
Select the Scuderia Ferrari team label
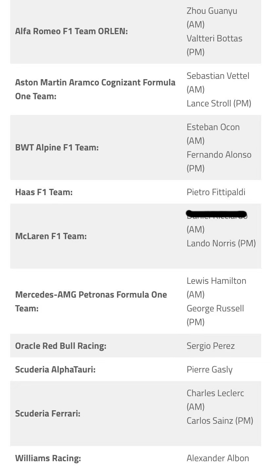click(x=48, y=414)
